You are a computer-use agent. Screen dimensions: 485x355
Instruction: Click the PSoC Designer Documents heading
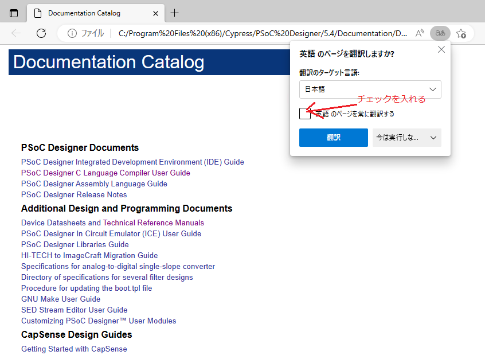pyautogui.click(x=80, y=147)
